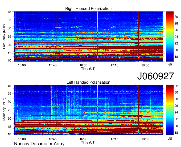Image resolution: width=181 pixels, height=147 pixels.
Task: Click the 'Nancay Decameter Array' label
Action: (39, 144)
